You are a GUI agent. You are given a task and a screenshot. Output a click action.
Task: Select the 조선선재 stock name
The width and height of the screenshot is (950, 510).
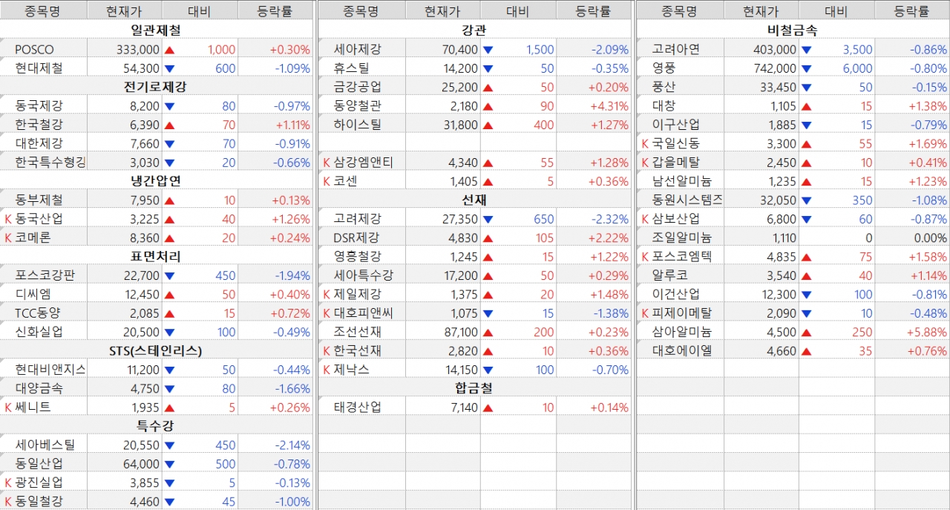coord(358,332)
